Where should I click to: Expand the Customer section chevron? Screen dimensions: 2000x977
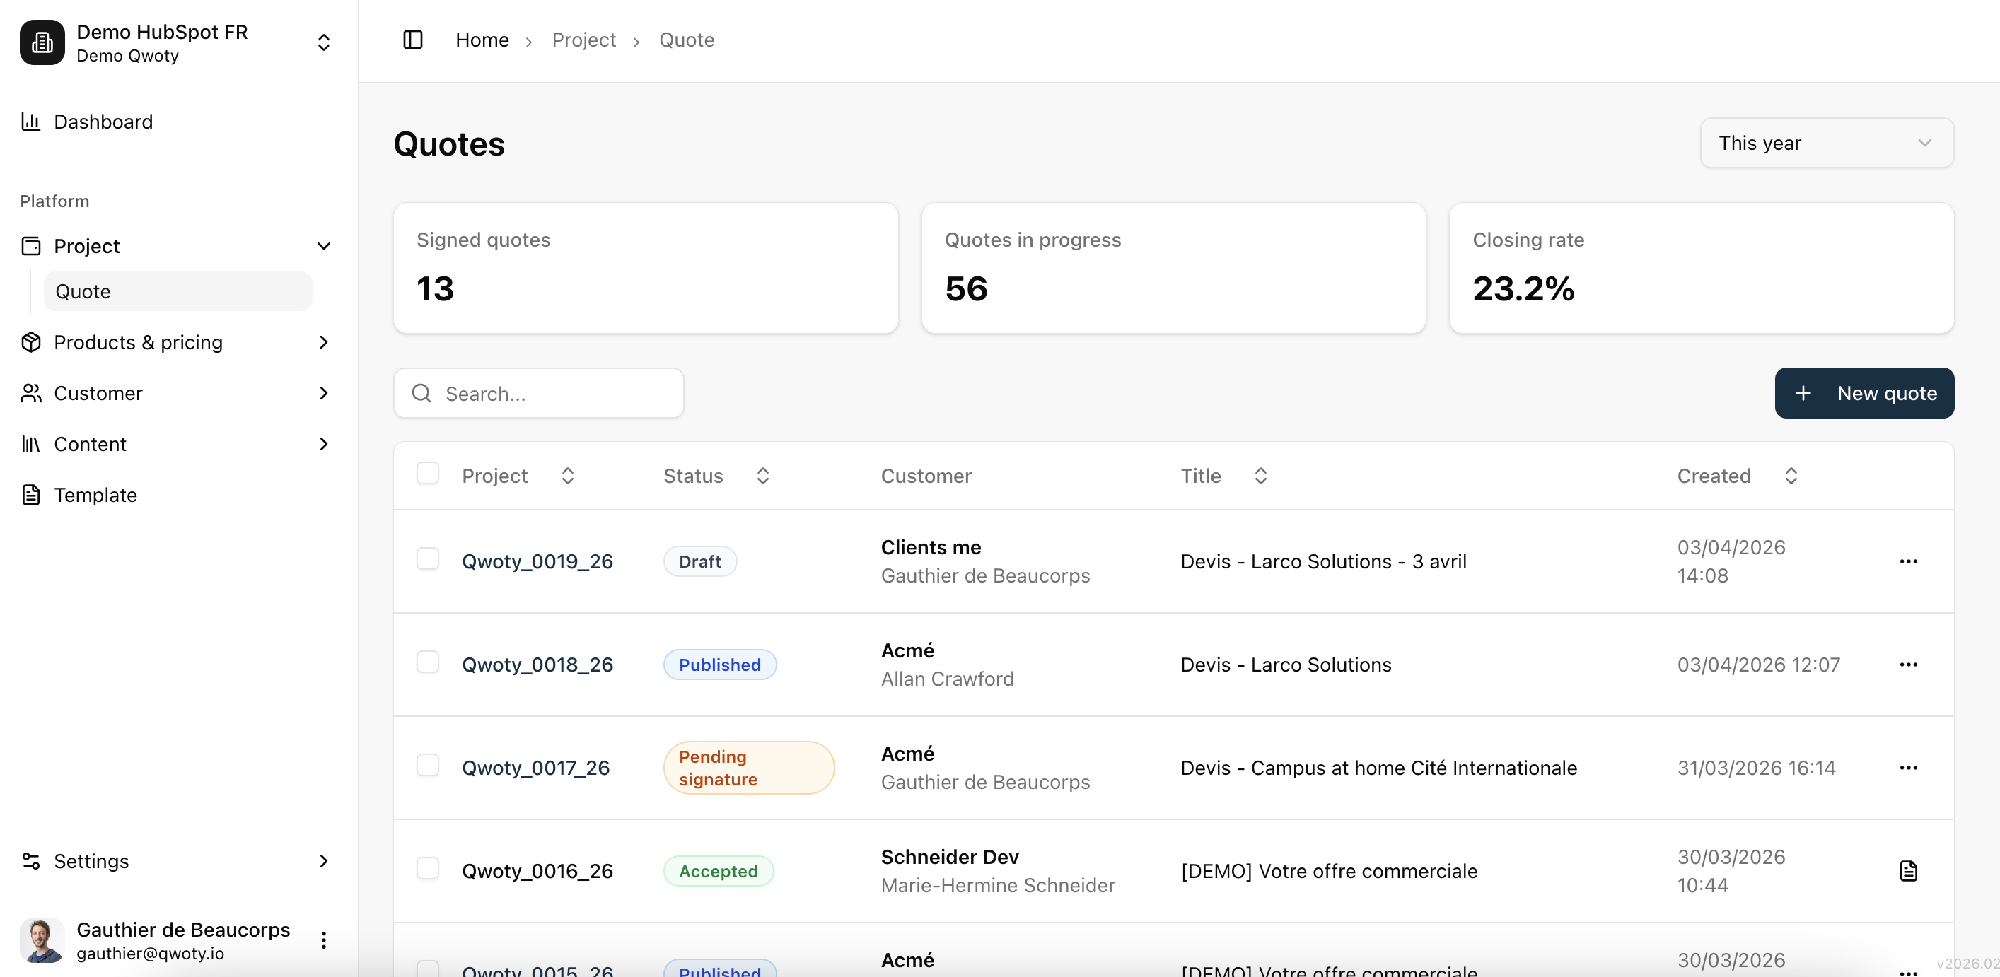(x=324, y=394)
